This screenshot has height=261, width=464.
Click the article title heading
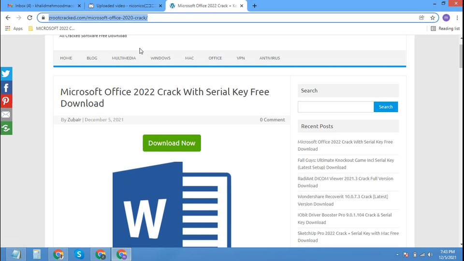coord(165,97)
